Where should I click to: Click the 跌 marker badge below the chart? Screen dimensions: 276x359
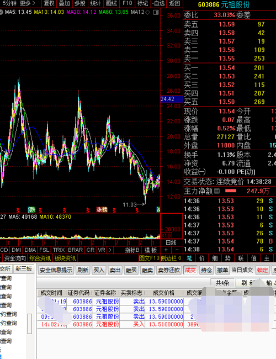tap(31, 209)
